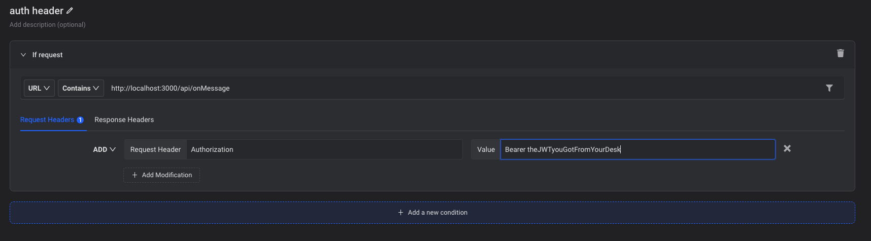
Task: Click the Authorization header name field
Action: click(324, 149)
